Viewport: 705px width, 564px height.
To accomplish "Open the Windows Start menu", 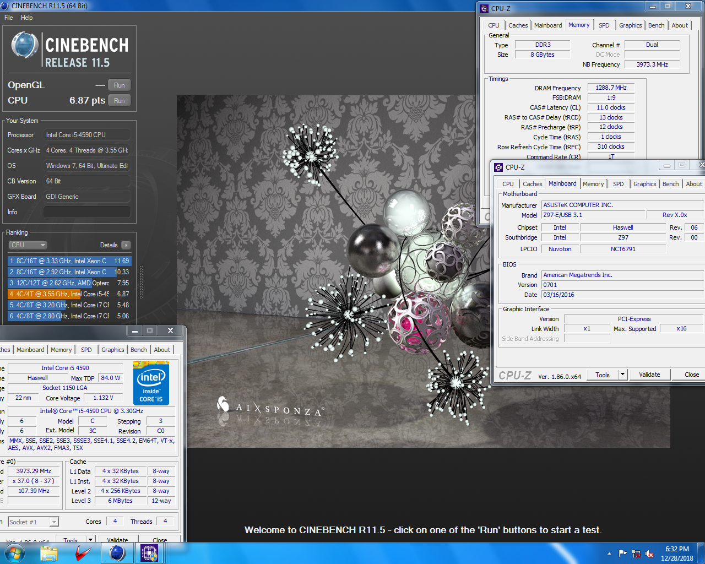I will pos(14,553).
